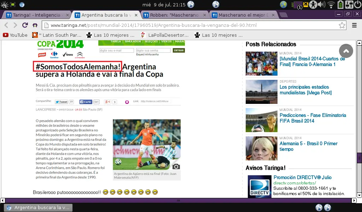
Task: Open Alemania 5 - Brasil 0 post
Action: [x=308, y=146]
